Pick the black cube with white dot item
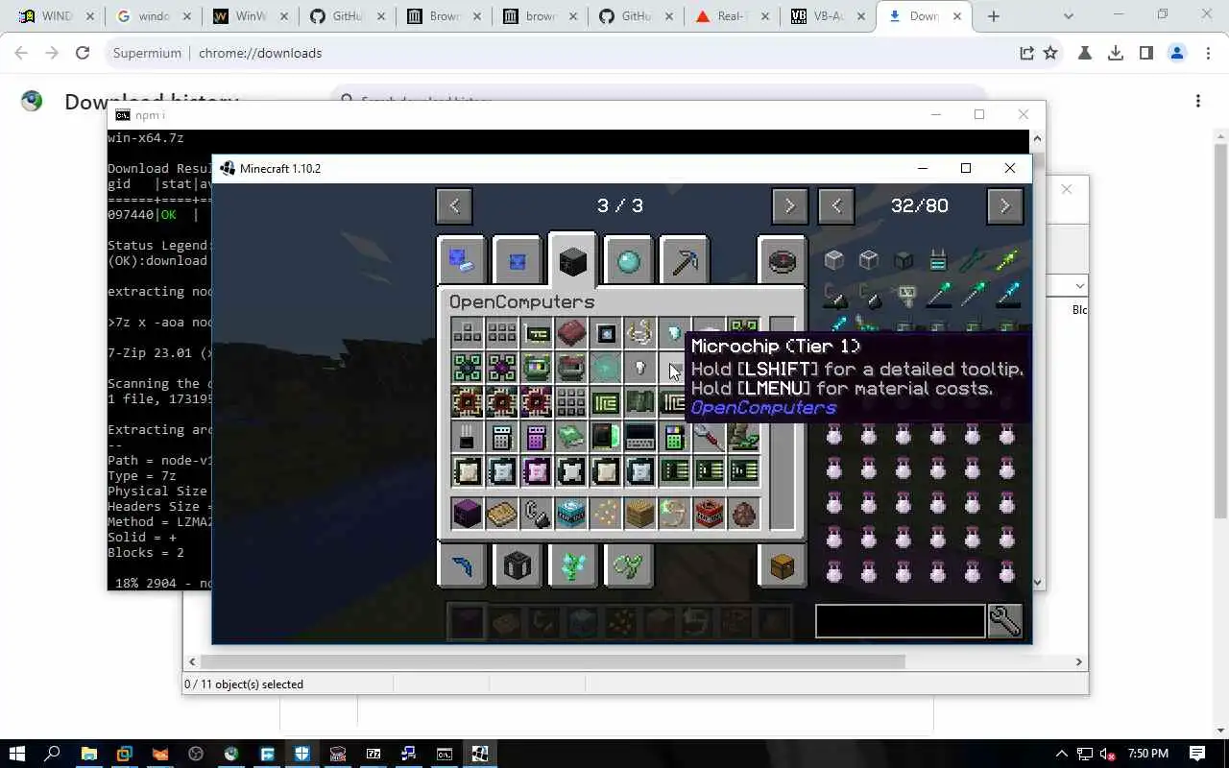This screenshot has width=1229, height=768. pos(606,333)
